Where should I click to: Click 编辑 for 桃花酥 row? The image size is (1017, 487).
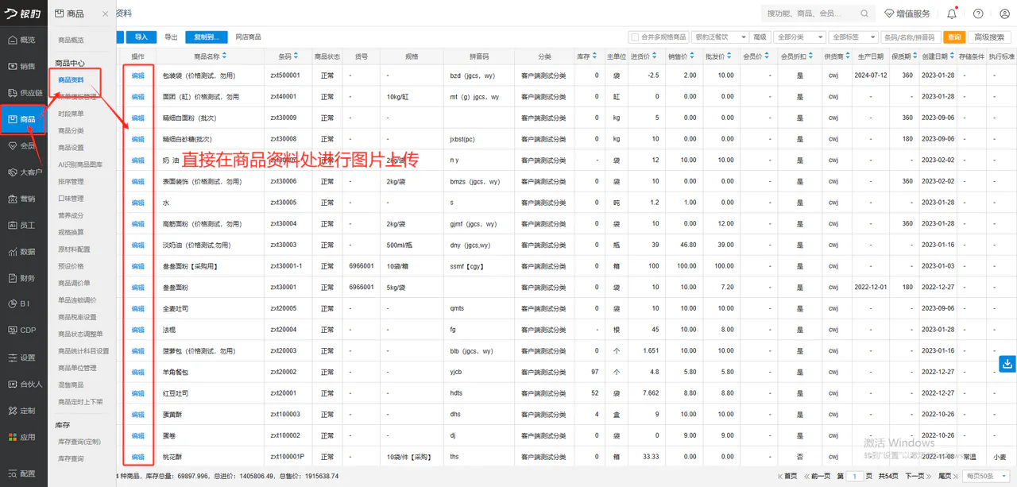coord(137,457)
